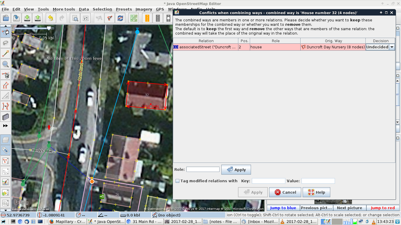Viewport: 401px width, 225px height.
Task: Activate the Zoom mode magnifier tool
Action: pyautogui.click(x=6, y=64)
